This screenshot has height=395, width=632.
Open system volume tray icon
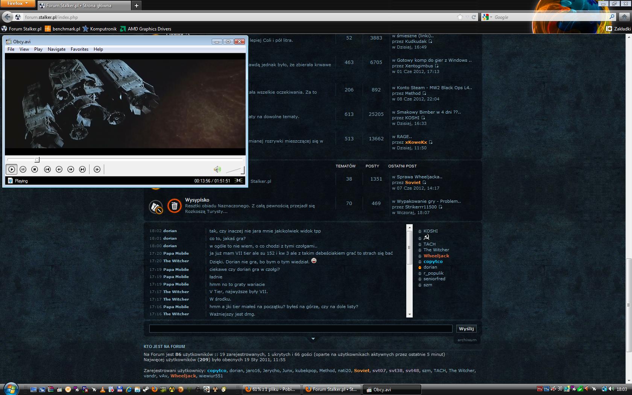tap(611, 389)
